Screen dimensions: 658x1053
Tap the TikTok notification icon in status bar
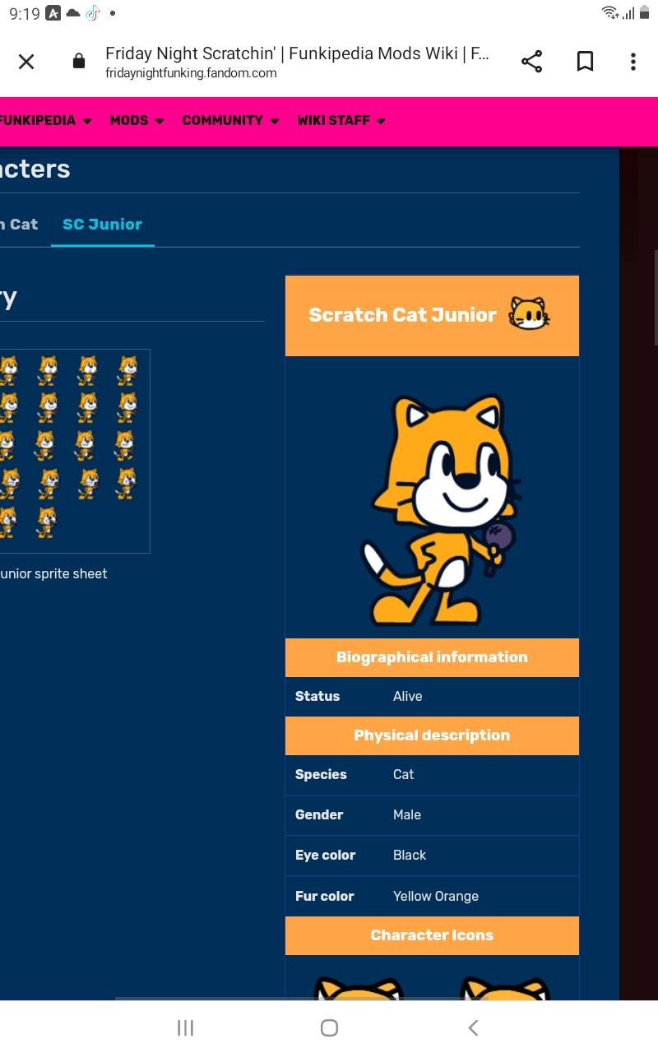[92, 13]
